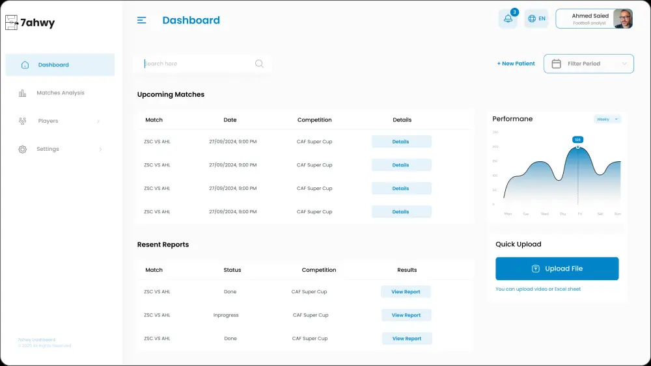This screenshot has width=651, height=366.
Task: Click Details for the first upcoming match
Action: tap(401, 141)
